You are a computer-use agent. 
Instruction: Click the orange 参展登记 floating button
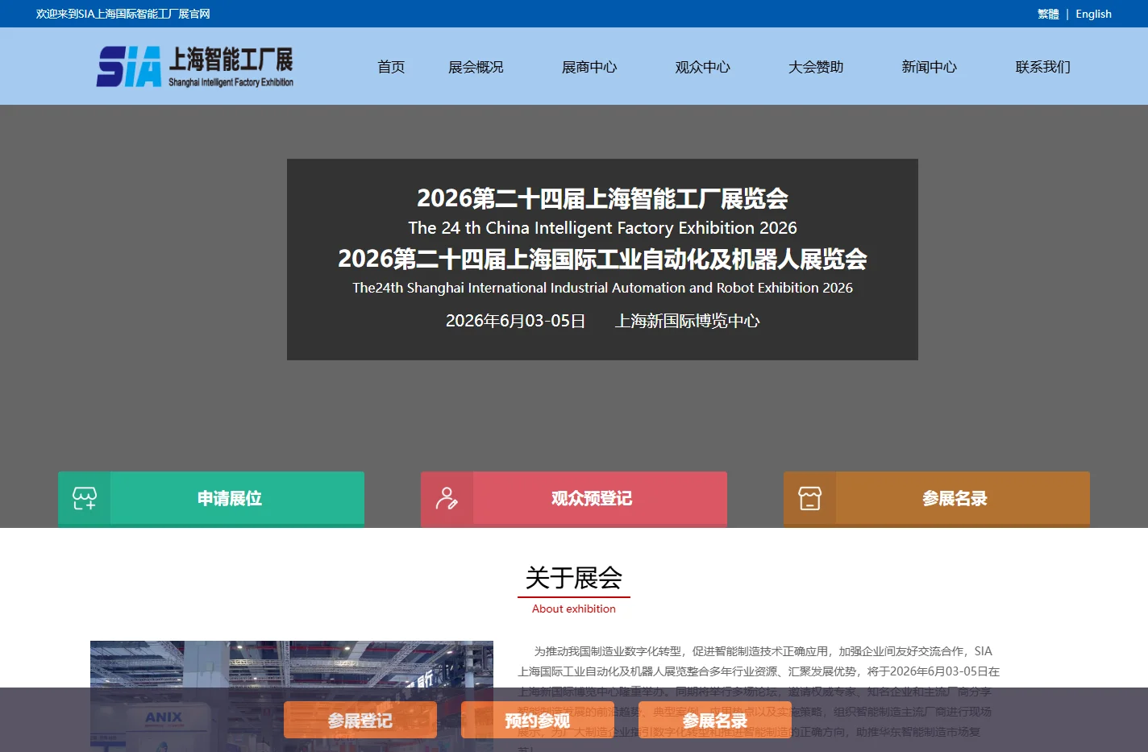[360, 720]
